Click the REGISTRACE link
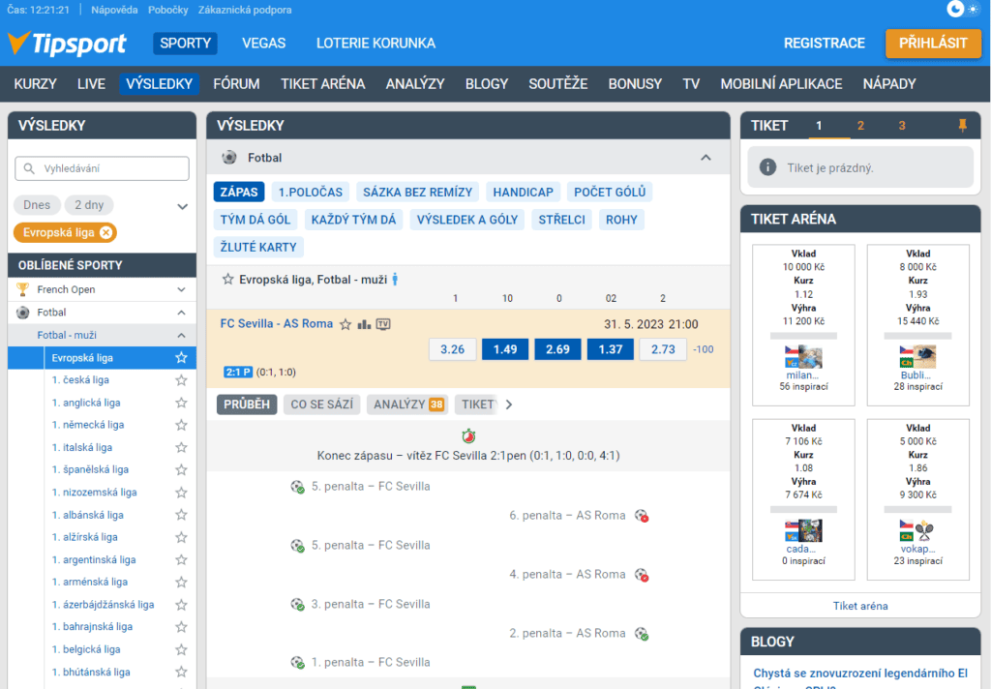 click(825, 44)
